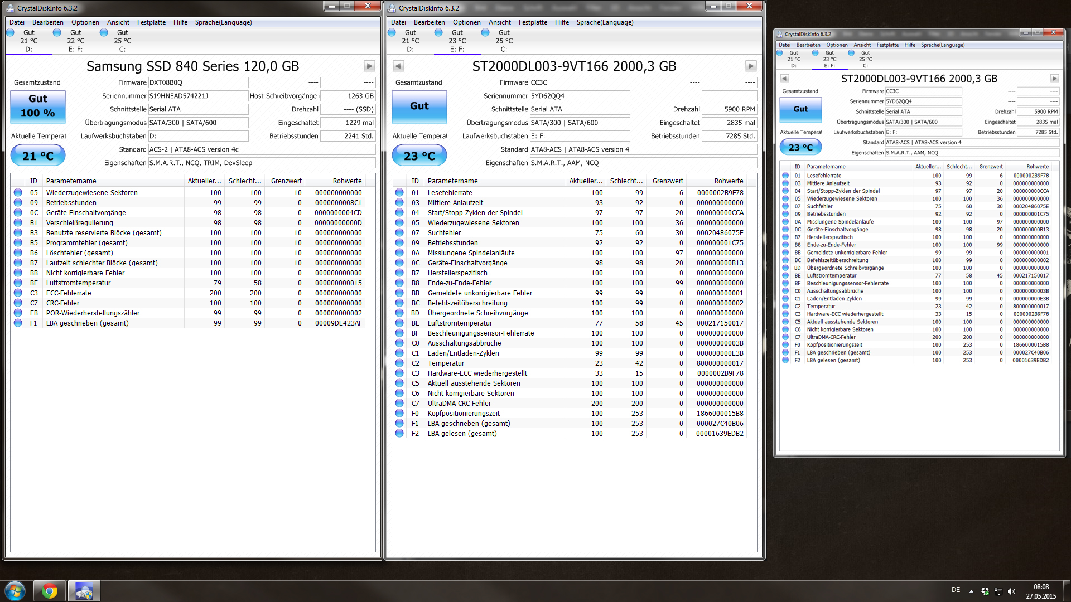Select D: drive status orb in left window
Screen dimensions: 1071x602
10,33
